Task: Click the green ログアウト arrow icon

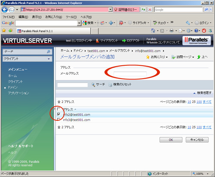Action: [124, 41]
